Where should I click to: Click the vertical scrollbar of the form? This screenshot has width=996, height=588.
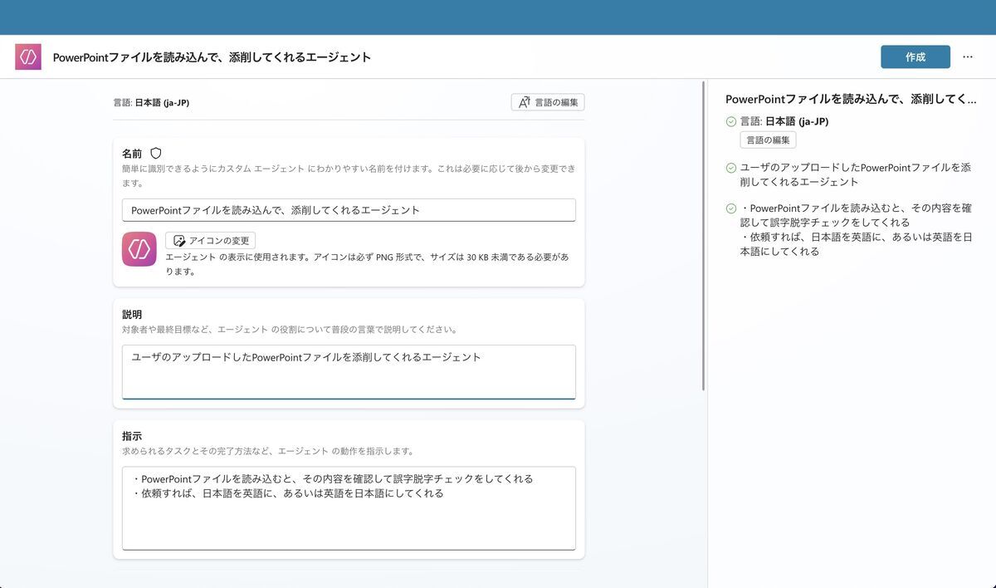pos(704,237)
